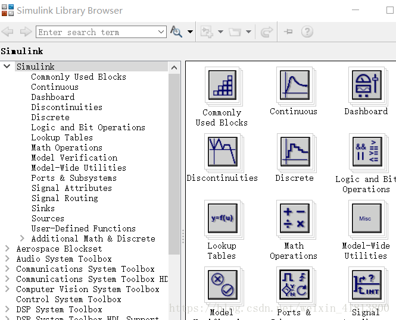Open the Discrete library icon
Viewport: 396px width, 320px height.
pos(295,152)
